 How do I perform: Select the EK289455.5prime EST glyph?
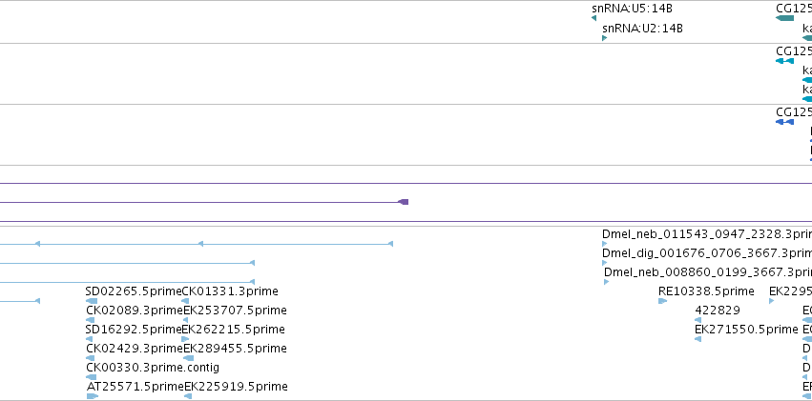(189, 358)
